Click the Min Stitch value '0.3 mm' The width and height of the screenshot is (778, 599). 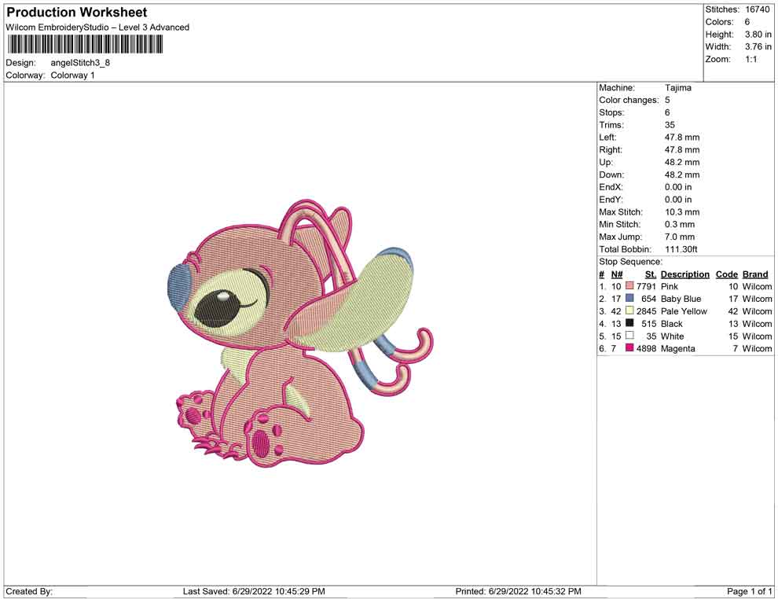pyautogui.click(x=680, y=224)
